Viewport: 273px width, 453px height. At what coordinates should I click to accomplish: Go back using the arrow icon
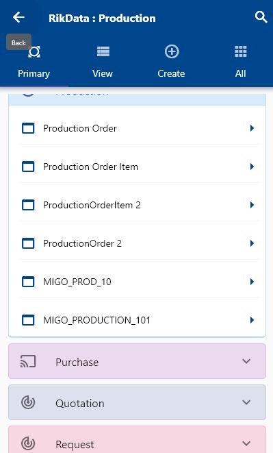pyautogui.click(x=18, y=17)
